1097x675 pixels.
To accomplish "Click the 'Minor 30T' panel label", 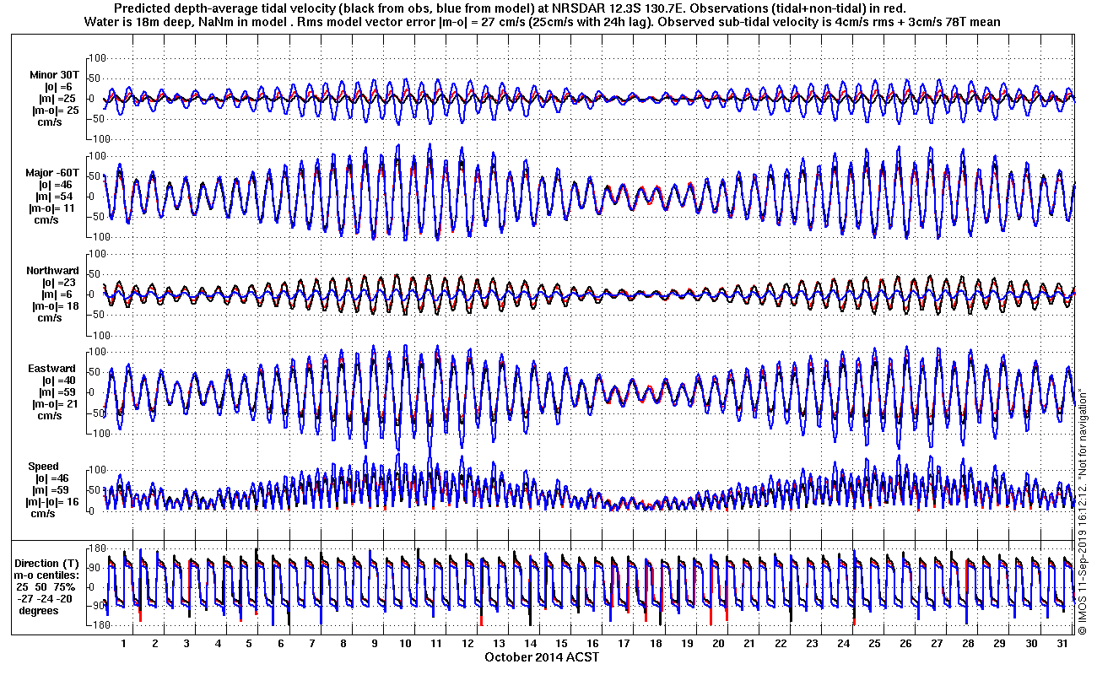I will click(54, 75).
